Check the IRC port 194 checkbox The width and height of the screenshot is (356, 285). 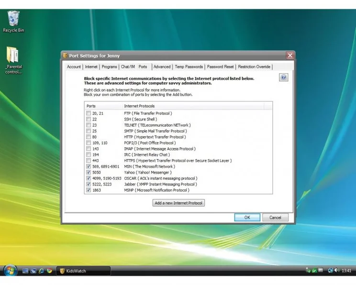(89, 154)
